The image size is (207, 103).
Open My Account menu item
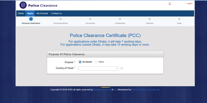[x=42, y=13]
